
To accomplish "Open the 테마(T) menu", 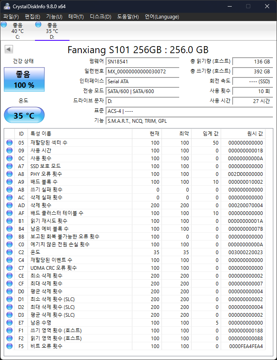I will 76,17.
